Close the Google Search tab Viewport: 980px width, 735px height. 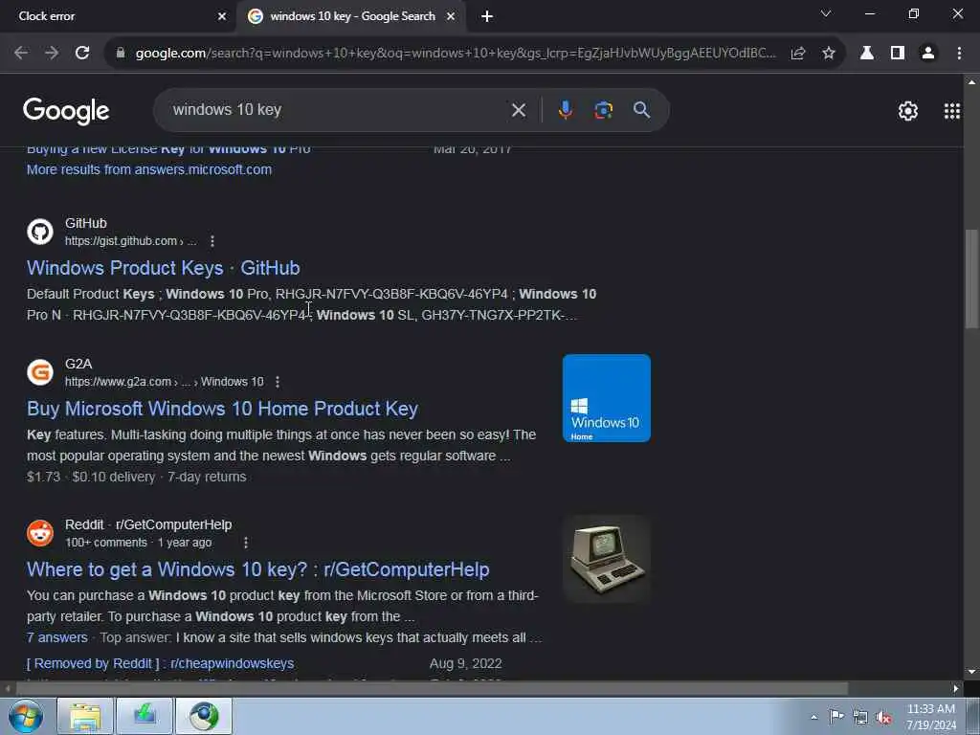[451, 17]
